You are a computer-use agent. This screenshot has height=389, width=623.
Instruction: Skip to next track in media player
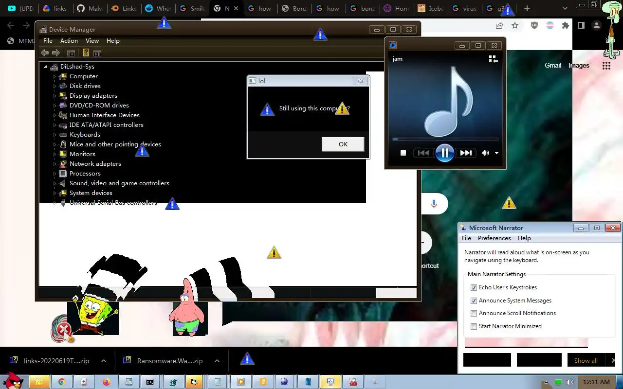pos(466,153)
